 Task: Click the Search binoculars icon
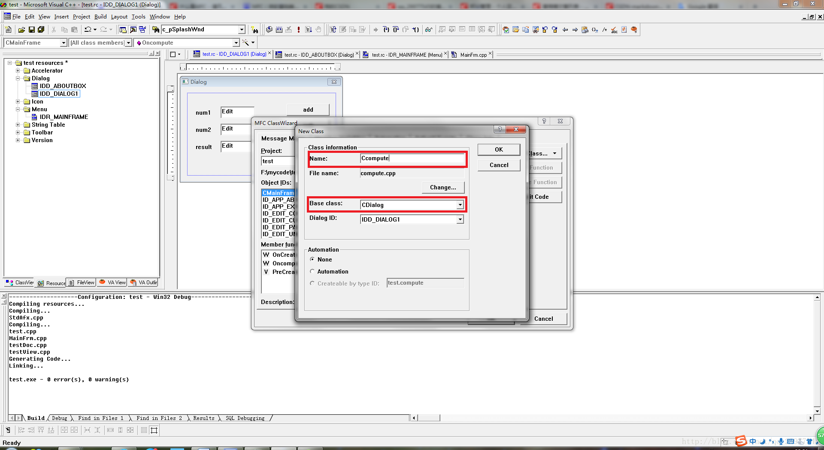click(x=255, y=30)
